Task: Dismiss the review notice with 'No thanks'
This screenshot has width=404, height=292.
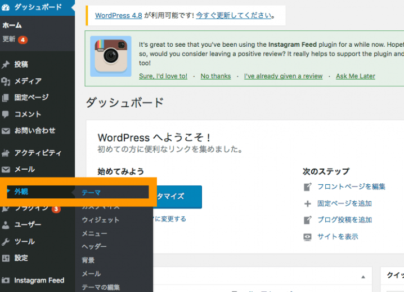Action: pos(216,76)
